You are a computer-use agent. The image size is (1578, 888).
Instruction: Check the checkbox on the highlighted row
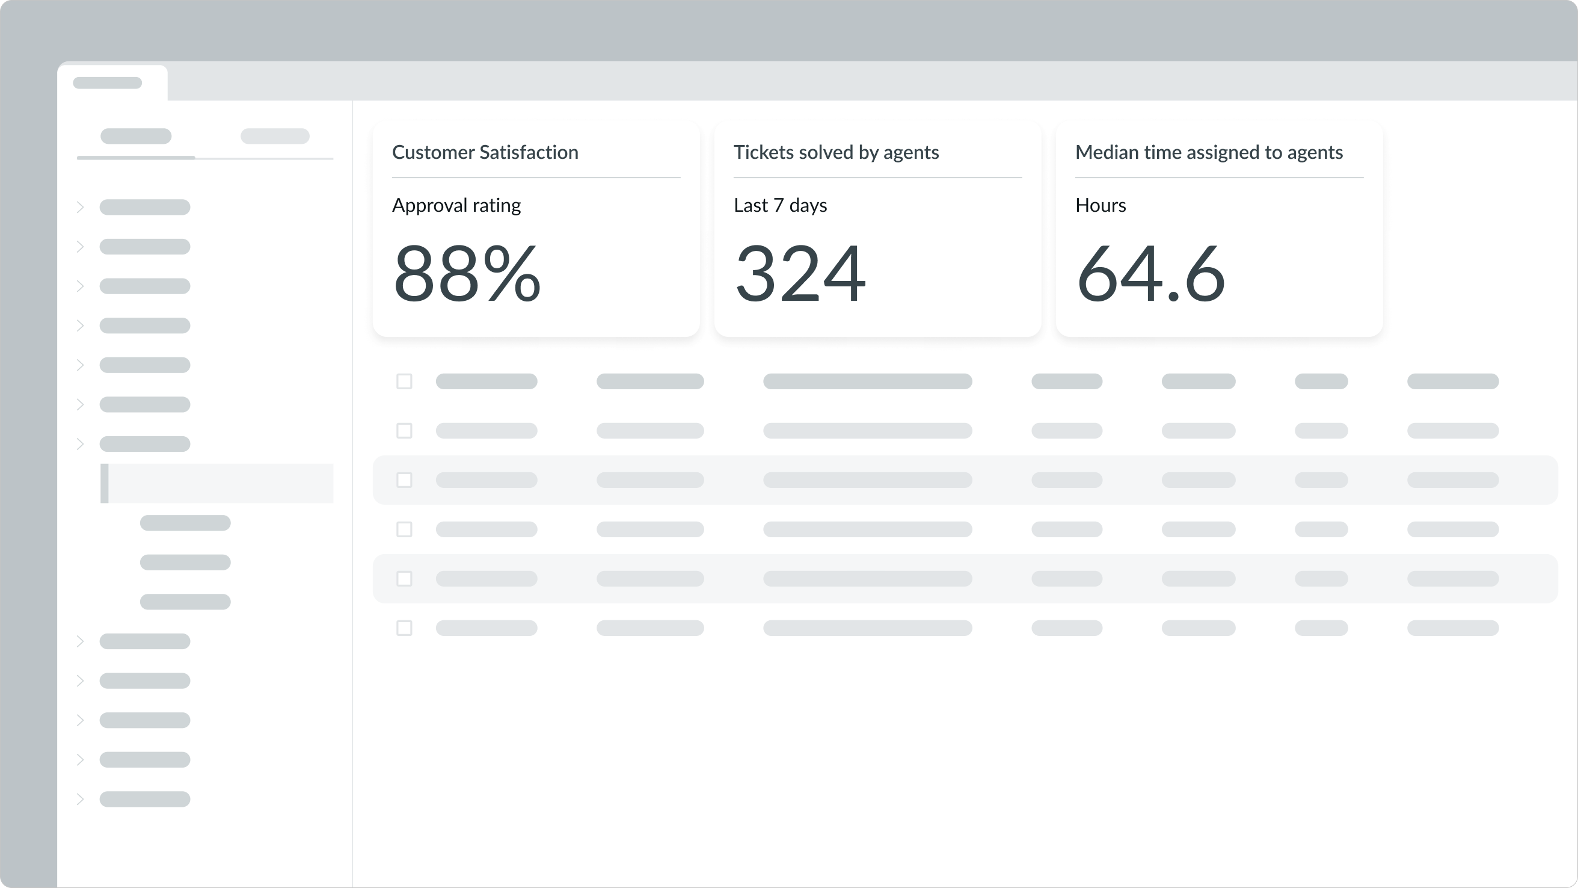coord(404,481)
